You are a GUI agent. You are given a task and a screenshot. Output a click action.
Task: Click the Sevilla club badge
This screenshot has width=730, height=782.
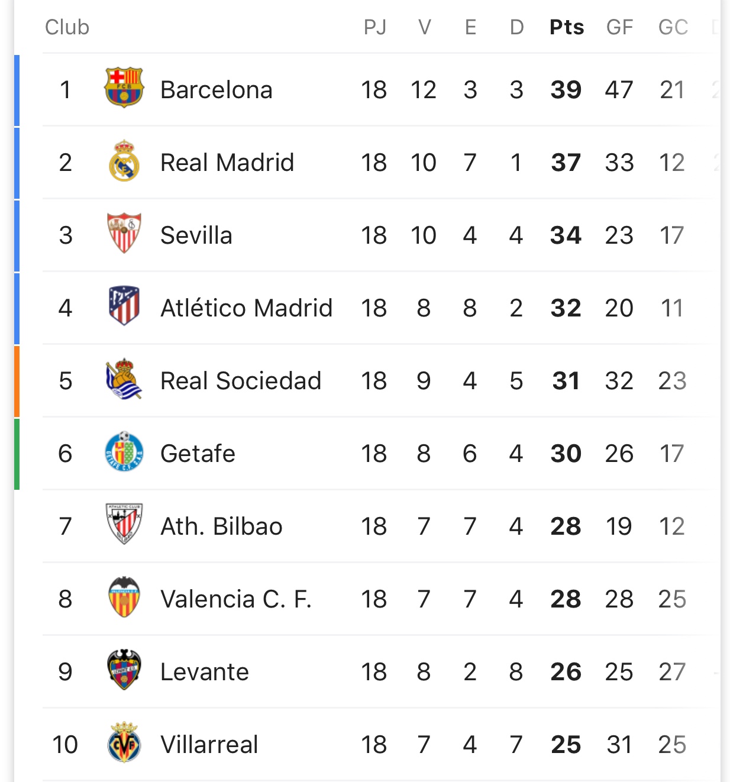point(124,233)
